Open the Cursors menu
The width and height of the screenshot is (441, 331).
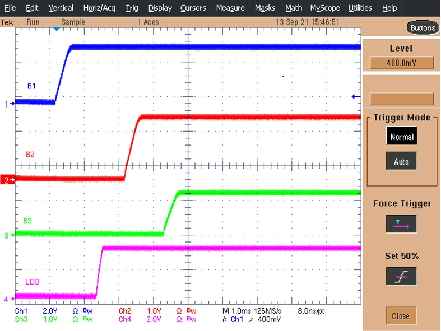coord(193,8)
